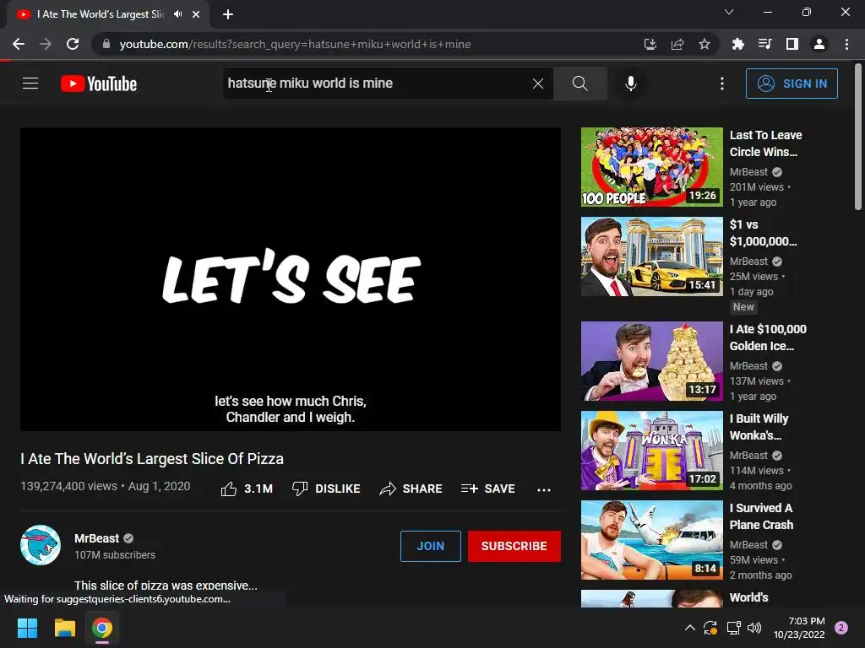Click the Last To Leave Circle Wins title

765,143
